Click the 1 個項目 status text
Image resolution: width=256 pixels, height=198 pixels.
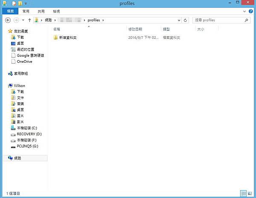[13, 194]
